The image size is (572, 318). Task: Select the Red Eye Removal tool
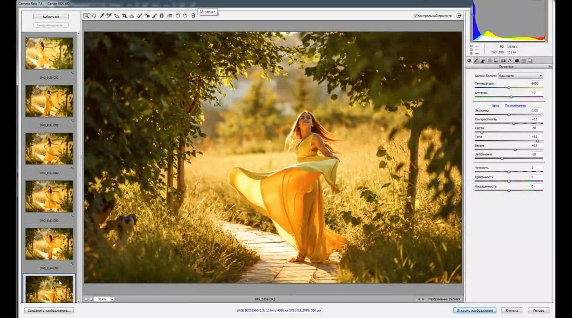pyautogui.click(x=147, y=16)
